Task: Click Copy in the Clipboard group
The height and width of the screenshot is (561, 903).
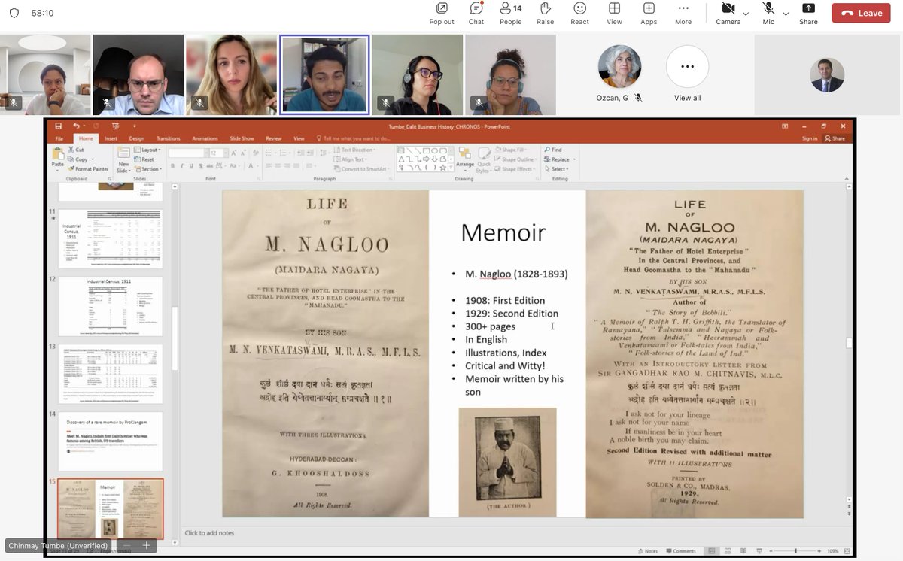Action: [x=78, y=159]
